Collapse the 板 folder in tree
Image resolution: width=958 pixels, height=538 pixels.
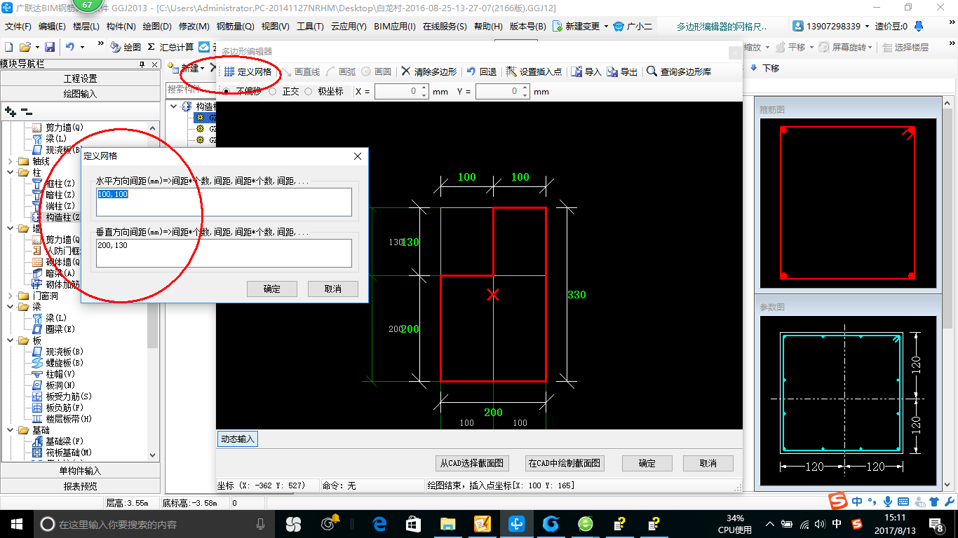click(x=10, y=340)
